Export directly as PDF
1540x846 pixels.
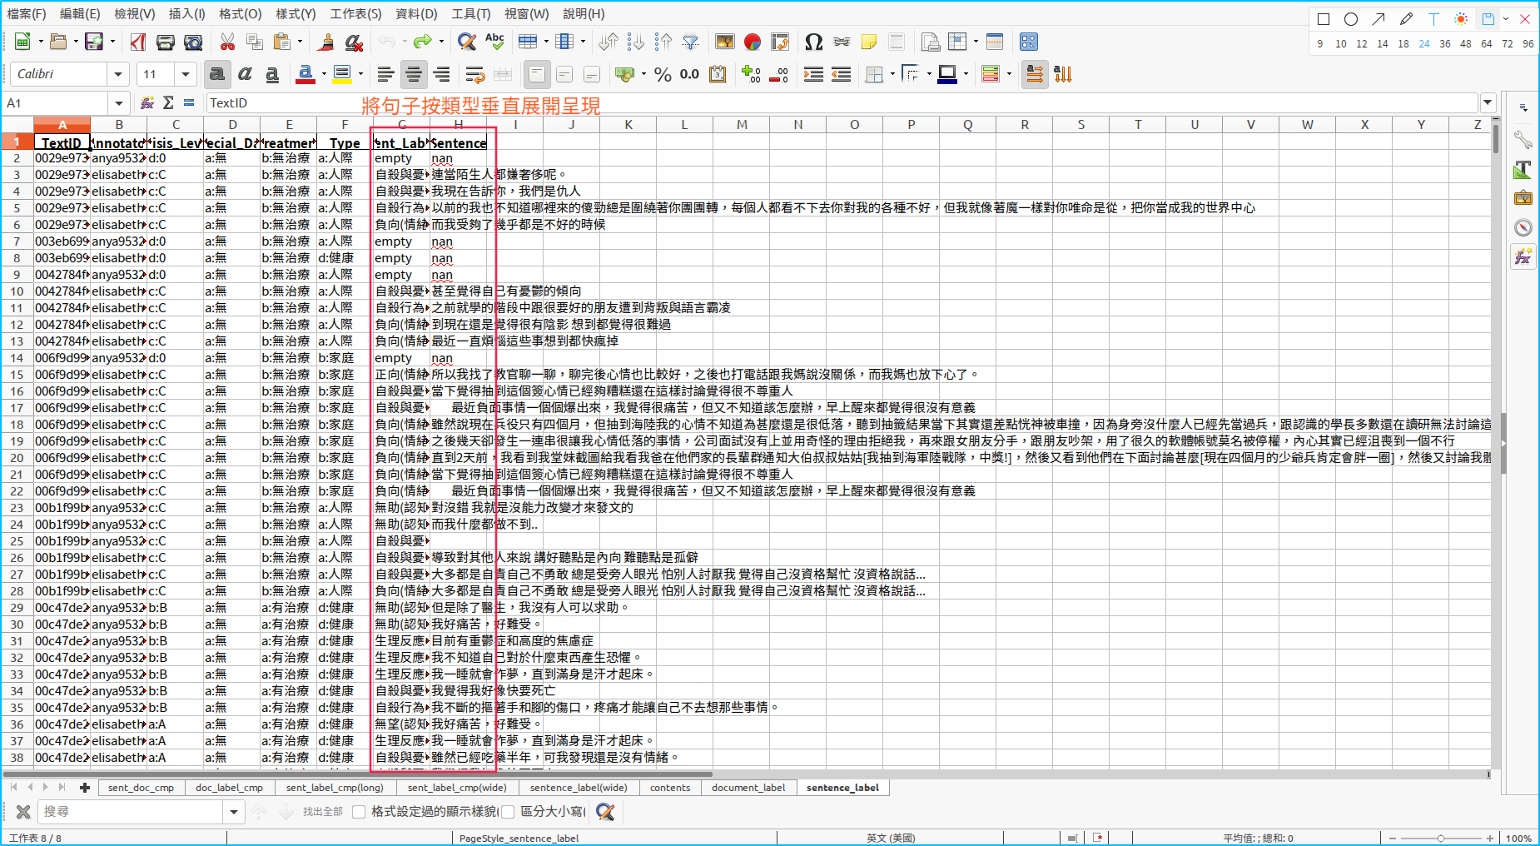(x=138, y=42)
